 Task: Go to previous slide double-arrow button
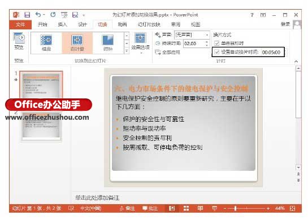(298, 174)
